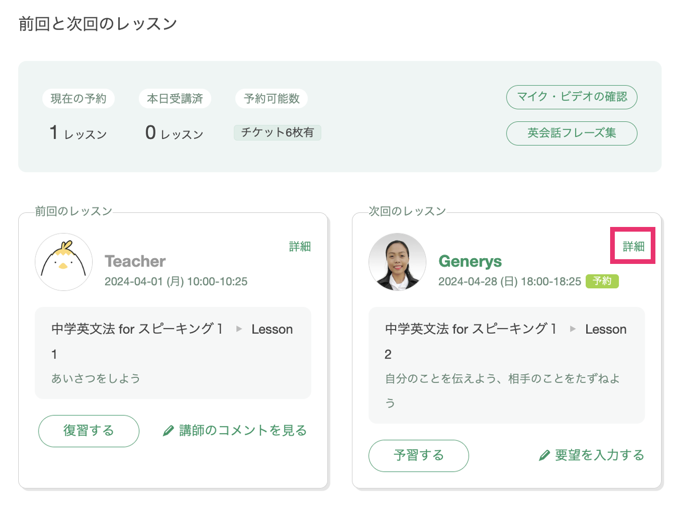This screenshot has height=507, width=683.
Task: Click pencil icon beside 講師のコメントを見る
Action: [x=168, y=431]
